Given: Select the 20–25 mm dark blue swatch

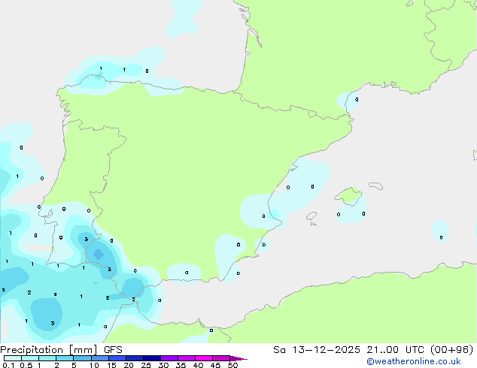Looking at the screenshot, I should tap(134, 358).
